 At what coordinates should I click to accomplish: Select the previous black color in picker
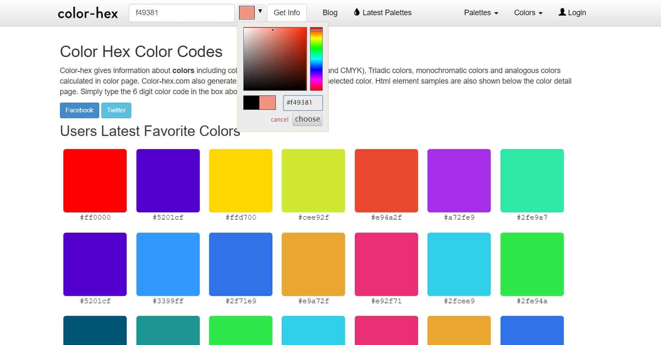251,103
